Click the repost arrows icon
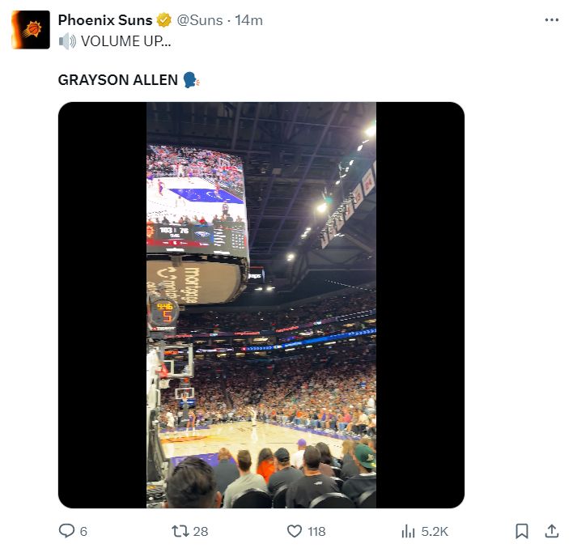The image size is (577, 548). tap(180, 531)
